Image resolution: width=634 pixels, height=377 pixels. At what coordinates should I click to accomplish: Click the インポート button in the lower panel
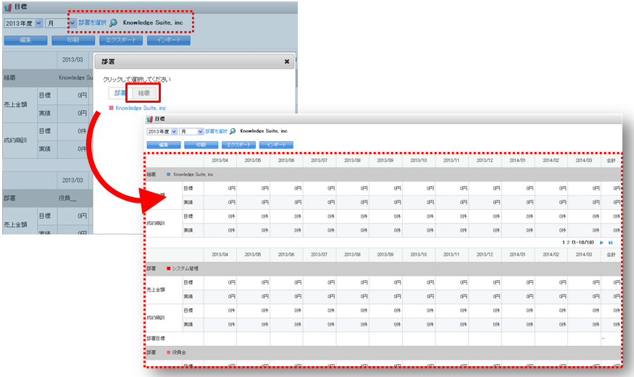click(276, 145)
